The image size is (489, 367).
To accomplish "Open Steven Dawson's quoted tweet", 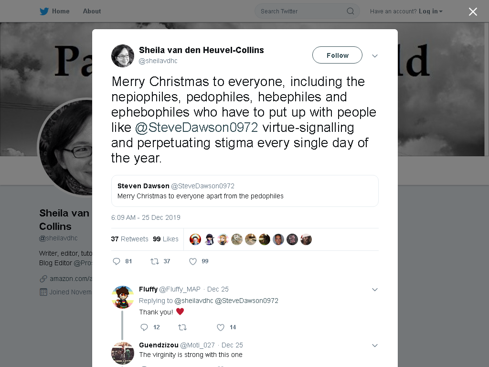I will coord(245,191).
